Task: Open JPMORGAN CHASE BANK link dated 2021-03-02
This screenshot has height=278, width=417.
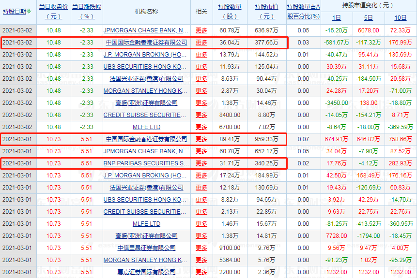Action: tap(146, 30)
